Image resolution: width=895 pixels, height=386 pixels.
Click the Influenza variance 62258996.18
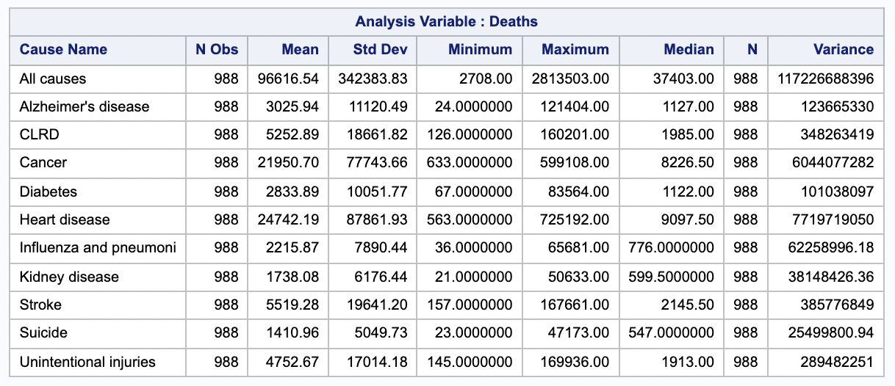(830, 248)
